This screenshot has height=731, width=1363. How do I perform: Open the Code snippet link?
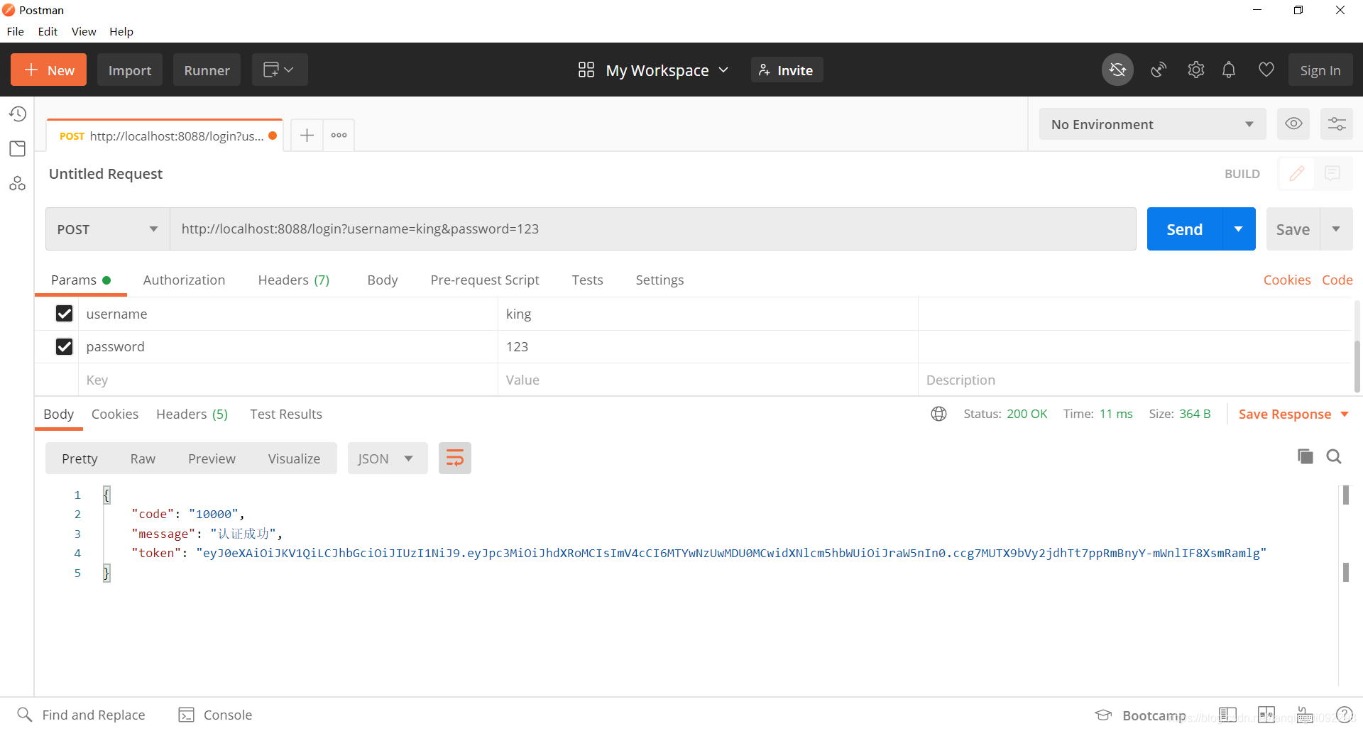[x=1337, y=280]
